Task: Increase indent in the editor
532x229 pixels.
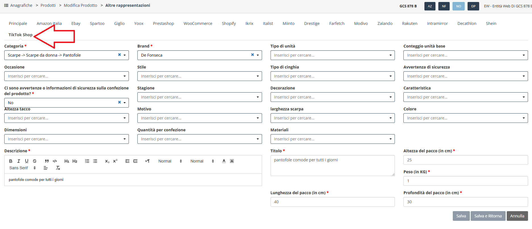Action: pos(135,161)
